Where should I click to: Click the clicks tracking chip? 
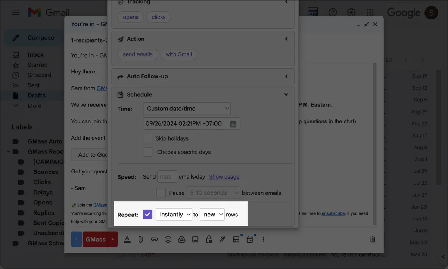coord(159,17)
